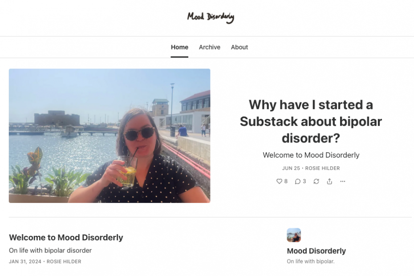Open the Archive tab

pos(210,47)
